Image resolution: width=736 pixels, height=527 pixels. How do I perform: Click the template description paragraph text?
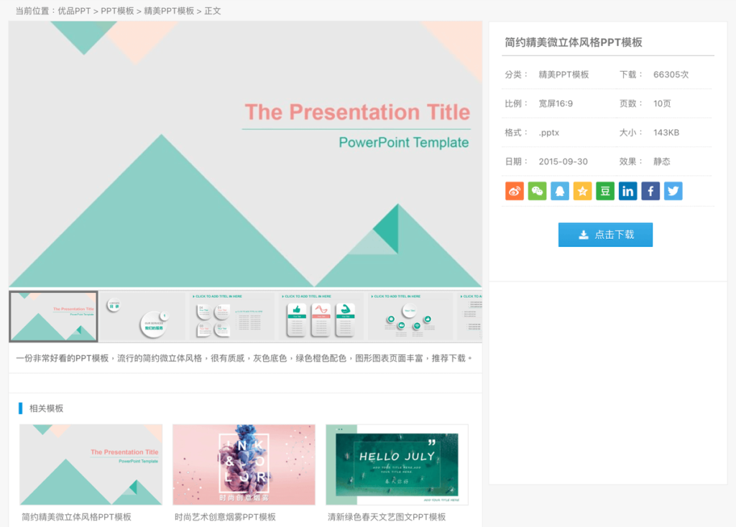244,358
